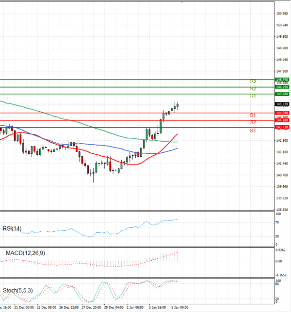Select the 3 Jan 16:00 time label
The width and height of the screenshot is (291, 312).
click(x=158, y=308)
